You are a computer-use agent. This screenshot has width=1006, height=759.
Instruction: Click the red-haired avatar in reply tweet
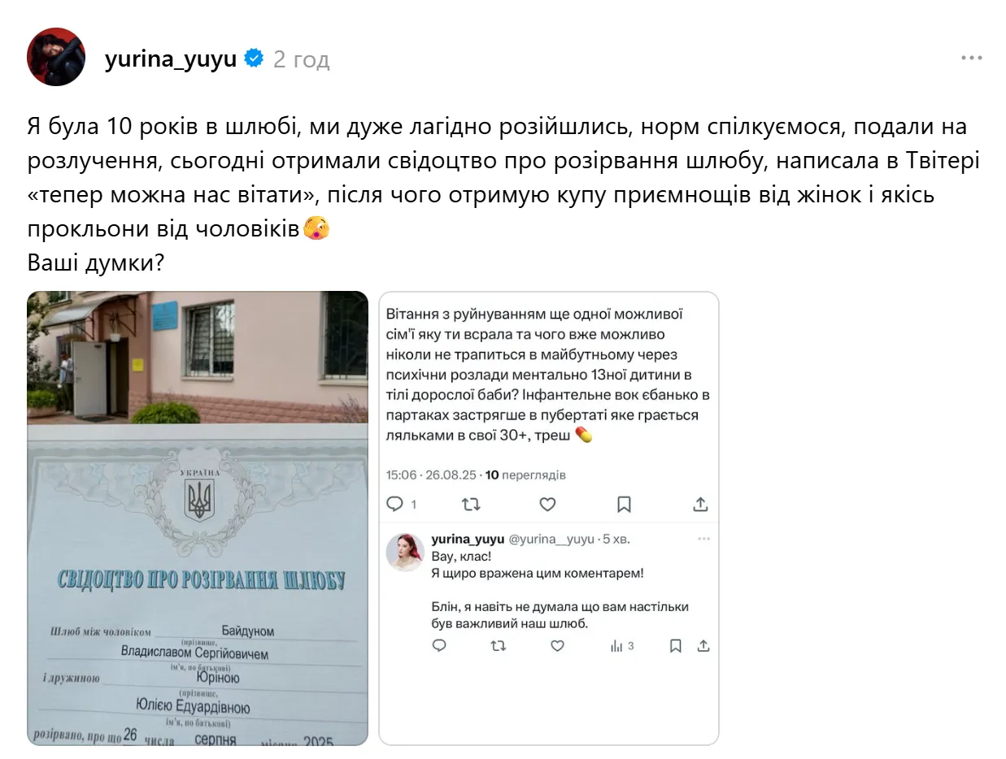pyautogui.click(x=405, y=553)
